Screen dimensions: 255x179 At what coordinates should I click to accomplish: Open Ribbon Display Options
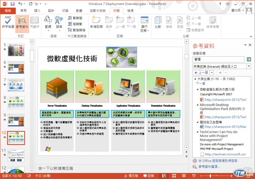(x=228, y=4)
